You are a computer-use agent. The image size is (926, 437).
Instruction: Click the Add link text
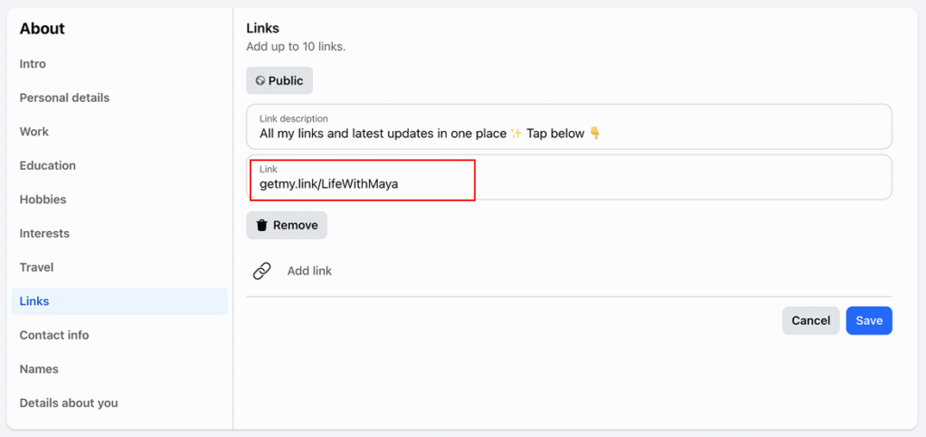(309, 271)
